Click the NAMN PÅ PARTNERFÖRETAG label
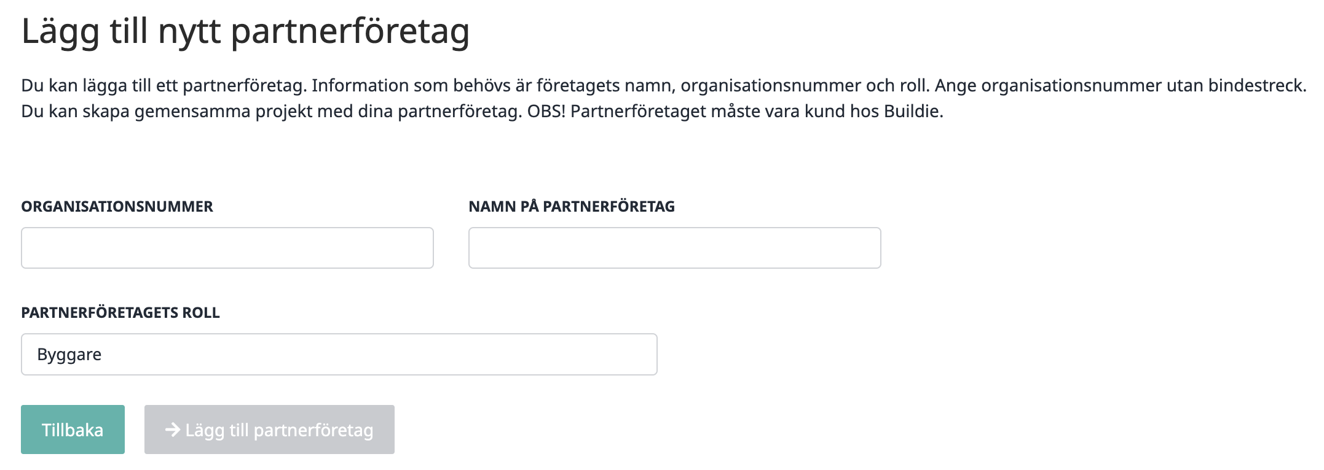Image resolution: width=1324 pixels, height=470 pixels. (x=571, y=207)
